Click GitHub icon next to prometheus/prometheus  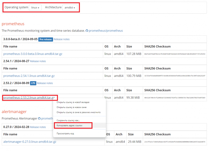[87, 31]
